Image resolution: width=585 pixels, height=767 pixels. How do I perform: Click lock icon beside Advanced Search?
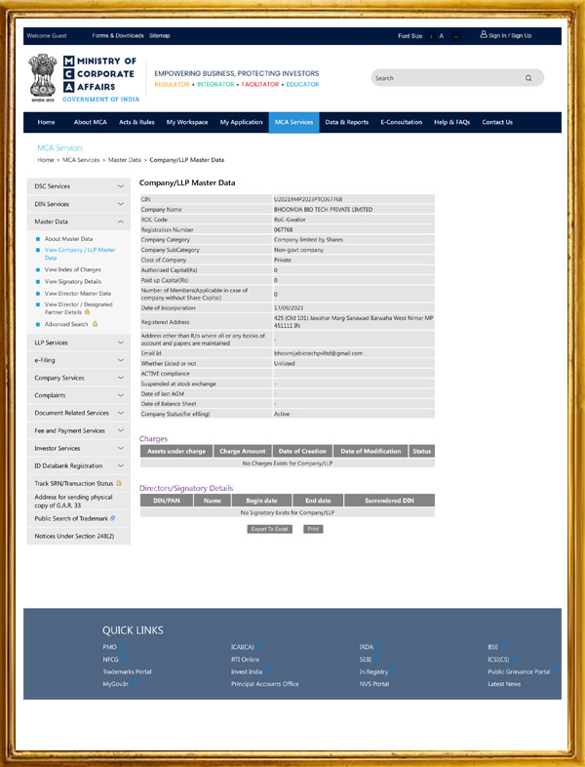95,324
